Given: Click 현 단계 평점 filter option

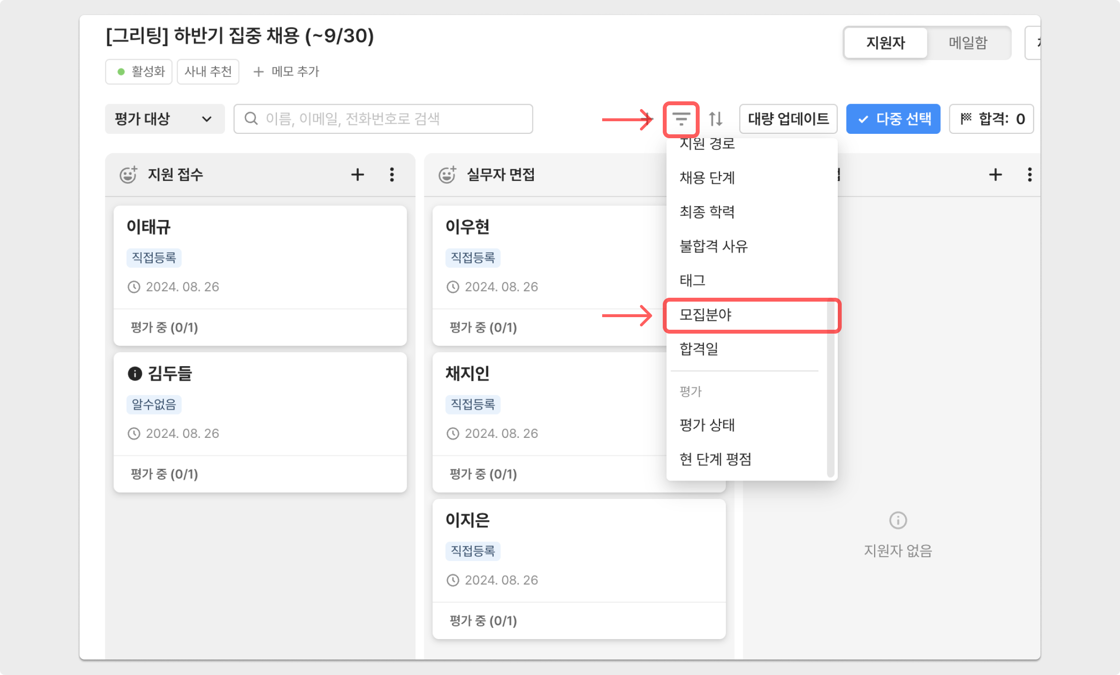Looking at the screenshot, I should tap(715, 459).
